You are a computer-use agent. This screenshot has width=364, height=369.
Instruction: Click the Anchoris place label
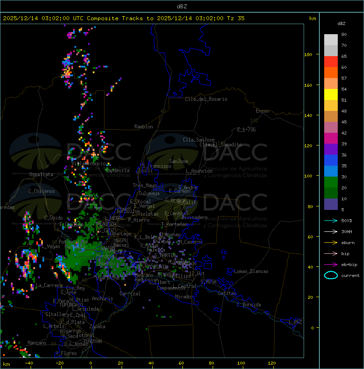102,298
